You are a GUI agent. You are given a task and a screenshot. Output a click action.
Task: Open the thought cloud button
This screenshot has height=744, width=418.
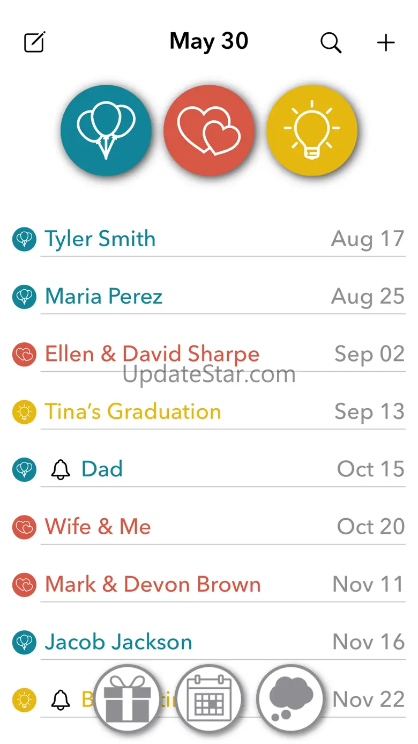290,698
